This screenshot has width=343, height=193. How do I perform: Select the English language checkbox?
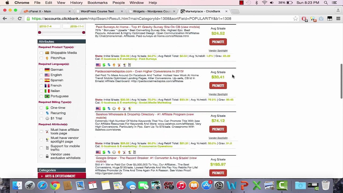click(41, 75)
